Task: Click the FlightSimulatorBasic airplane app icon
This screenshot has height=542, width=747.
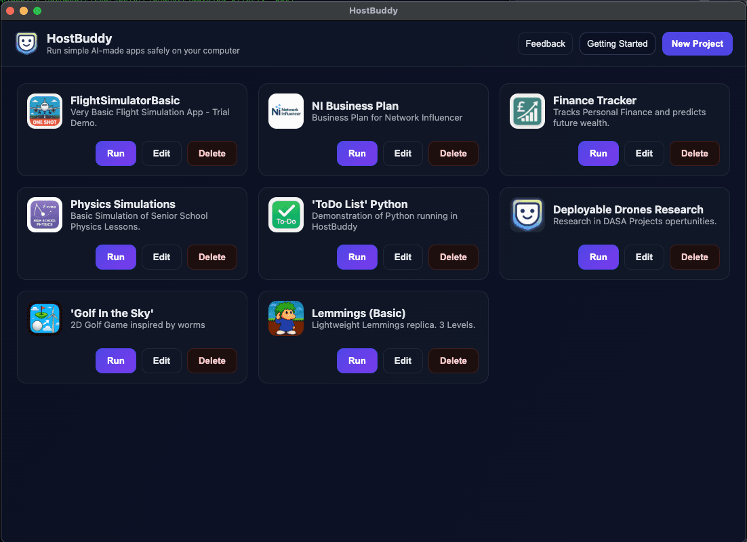Action: tap(45, 111)
